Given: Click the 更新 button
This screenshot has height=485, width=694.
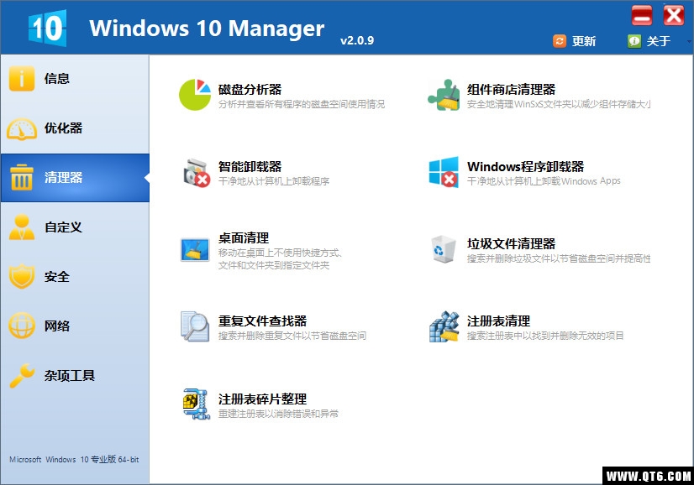Looking at the screenshot, I should coord(575,41).
